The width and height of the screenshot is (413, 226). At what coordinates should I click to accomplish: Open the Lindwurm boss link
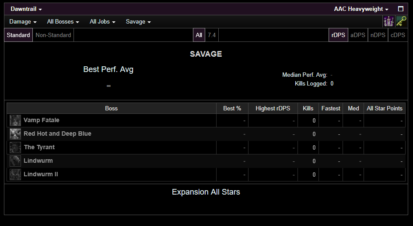coord(38,161)
